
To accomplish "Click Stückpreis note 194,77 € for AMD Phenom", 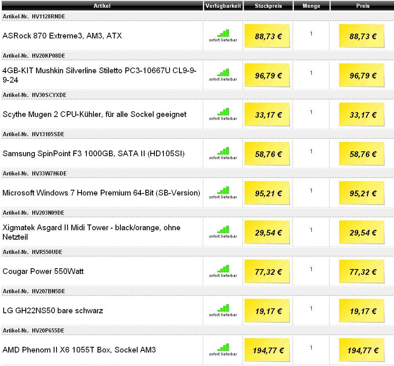I will [x=267, y=350].
